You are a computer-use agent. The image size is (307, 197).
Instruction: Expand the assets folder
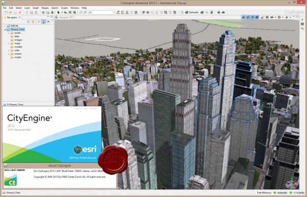pos(9,33)
